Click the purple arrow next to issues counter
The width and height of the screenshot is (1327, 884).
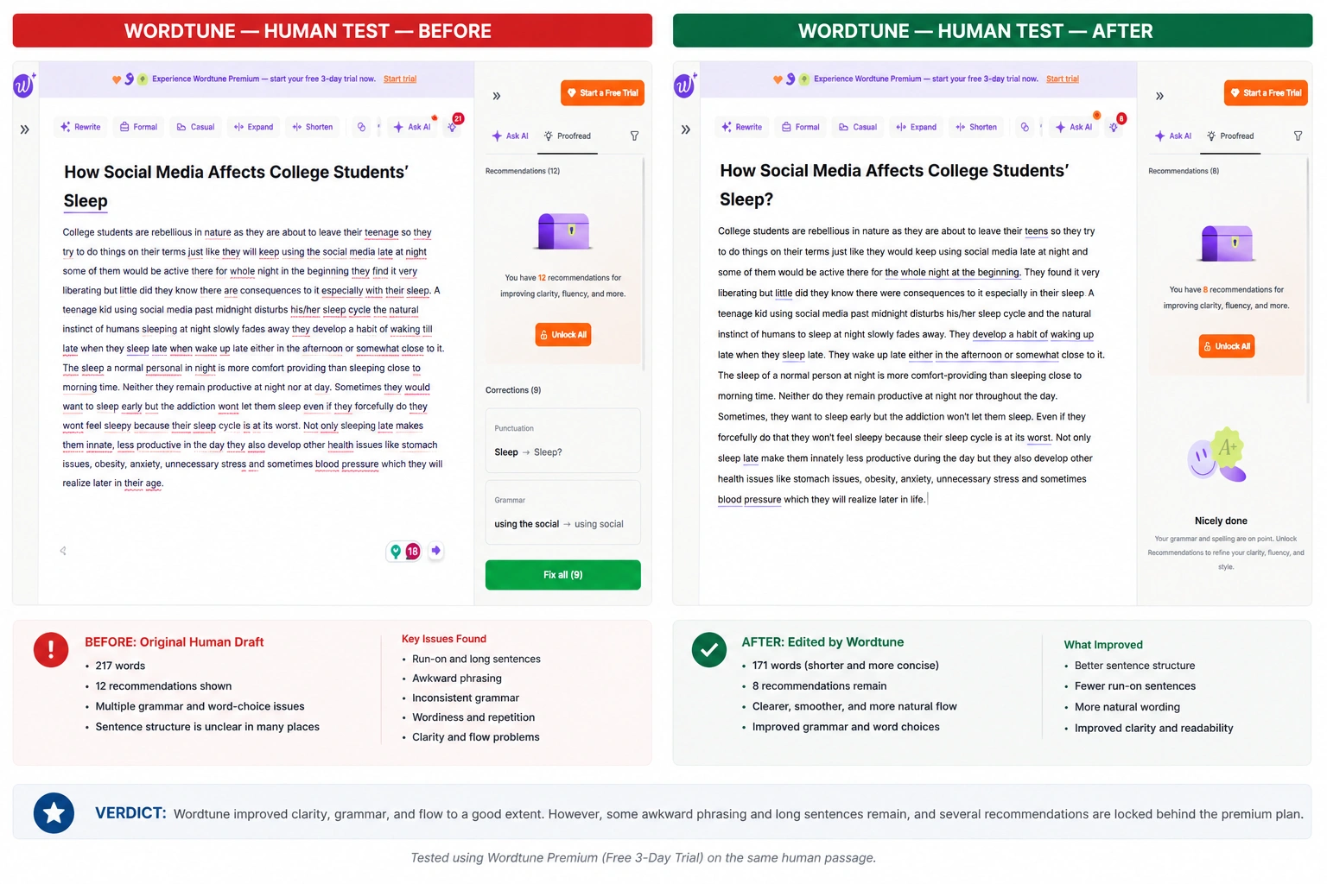click(x=436, y=550)
